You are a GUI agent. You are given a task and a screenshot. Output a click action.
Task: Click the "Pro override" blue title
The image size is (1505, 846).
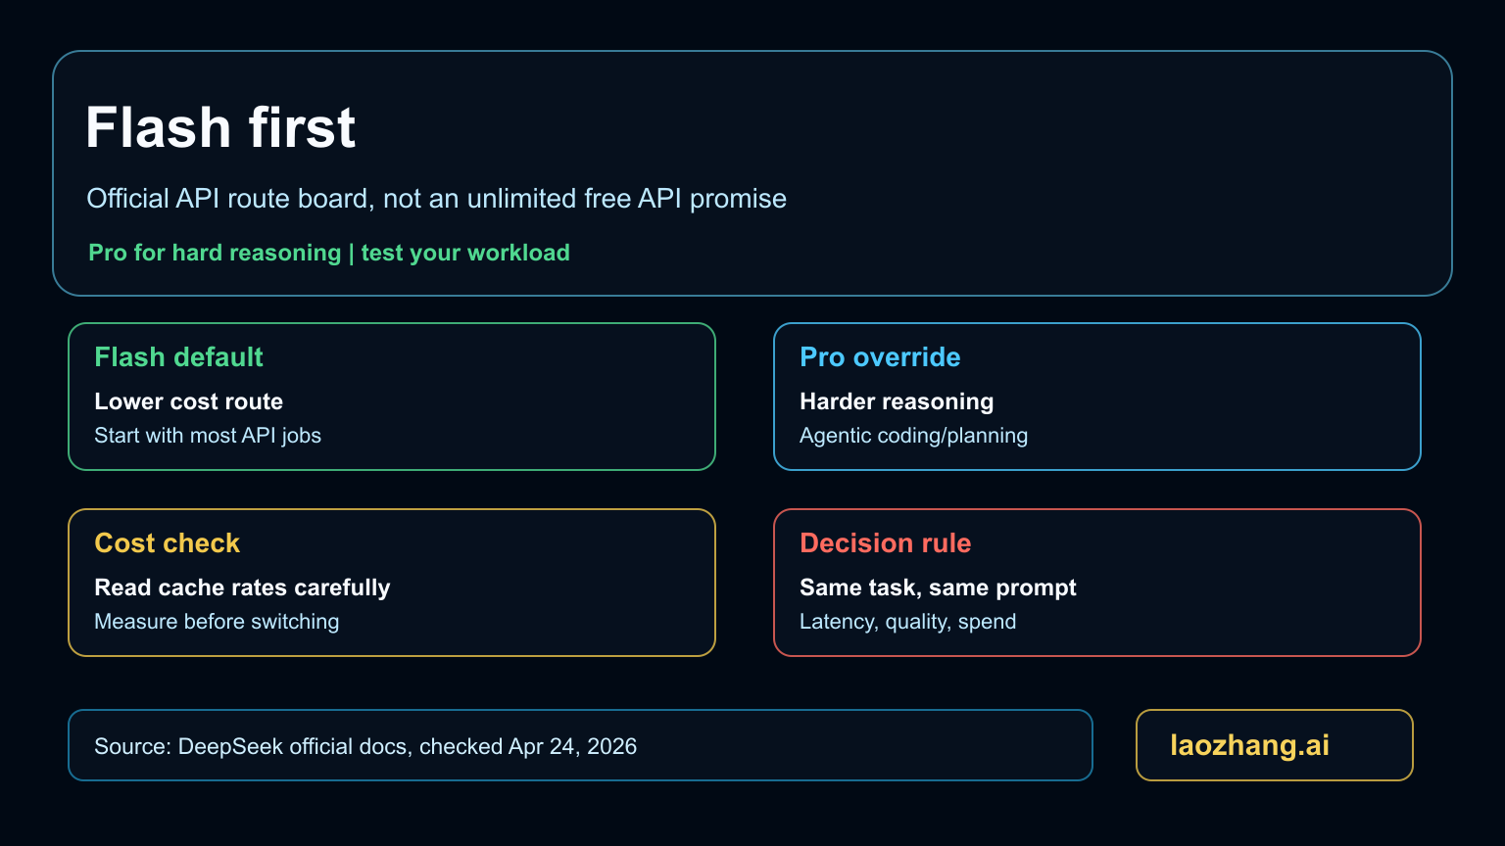[x=880, y=357]
